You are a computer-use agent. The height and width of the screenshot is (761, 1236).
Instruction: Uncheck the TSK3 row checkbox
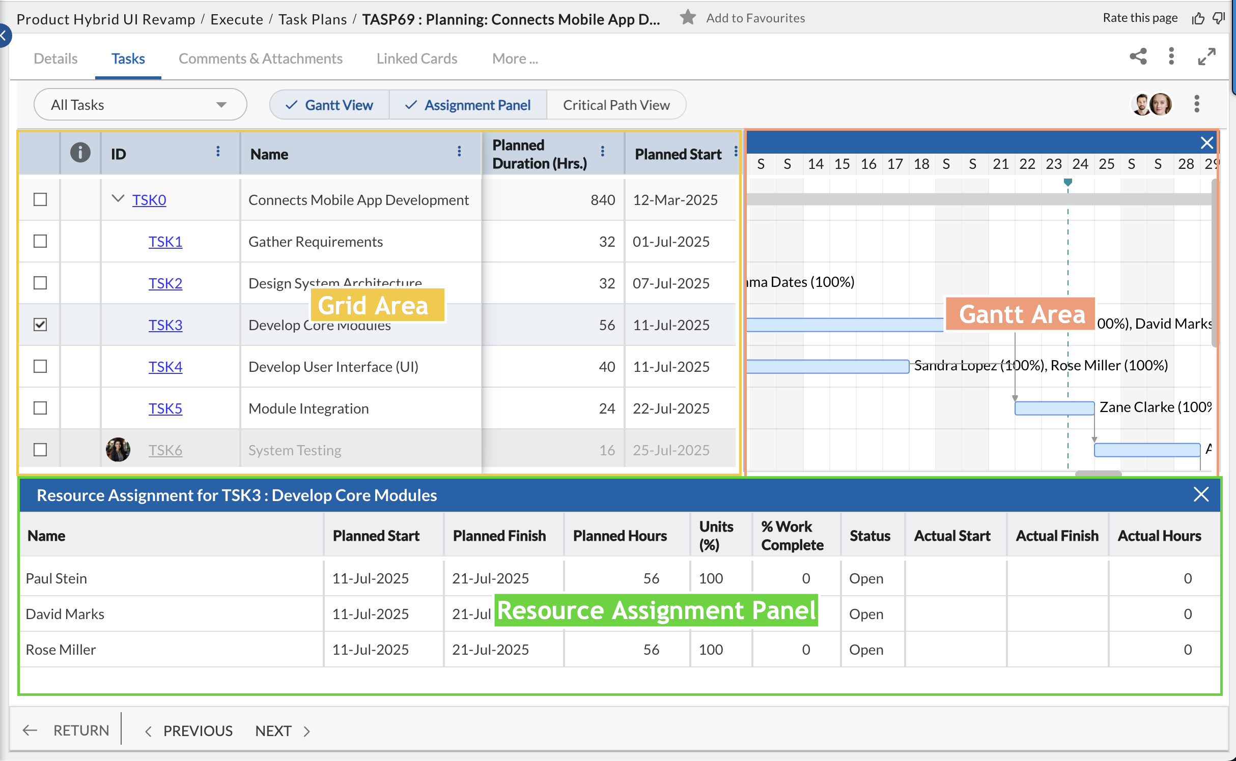(40, 325)
